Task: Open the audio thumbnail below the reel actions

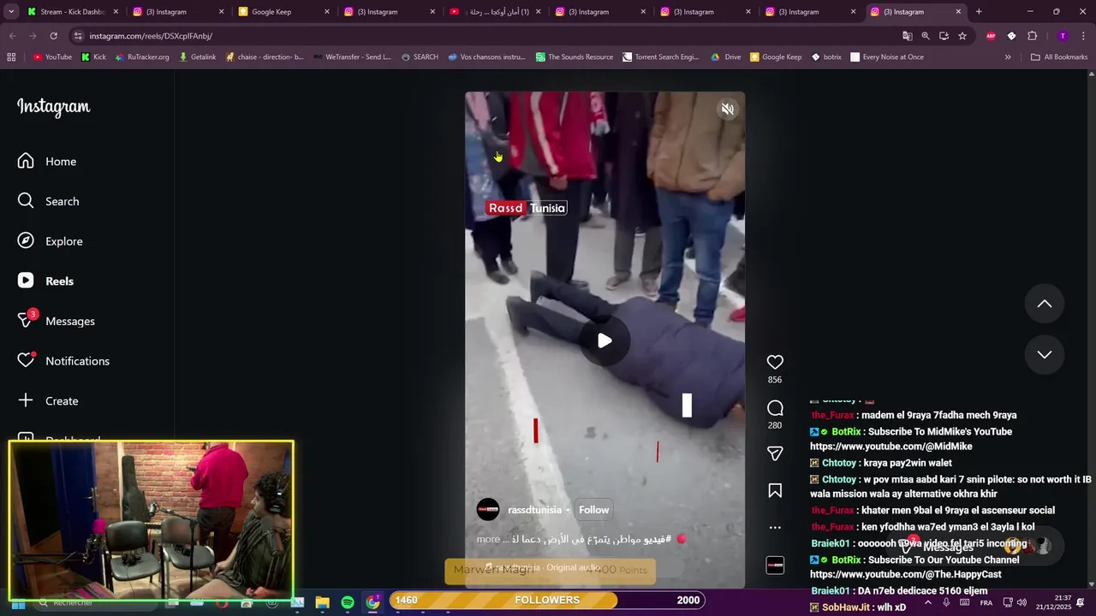Action: [x=775, y=566]
